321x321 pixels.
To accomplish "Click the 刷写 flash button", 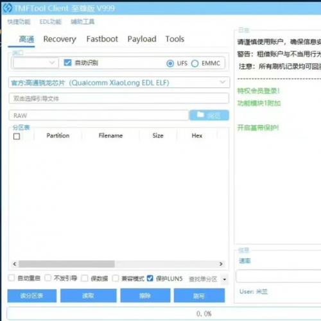I will point(199,295).
